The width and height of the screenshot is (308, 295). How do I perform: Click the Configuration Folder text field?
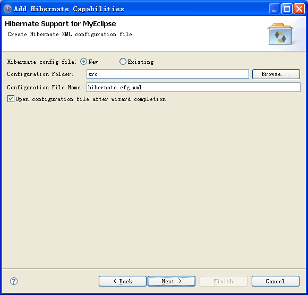pos(168,74)
